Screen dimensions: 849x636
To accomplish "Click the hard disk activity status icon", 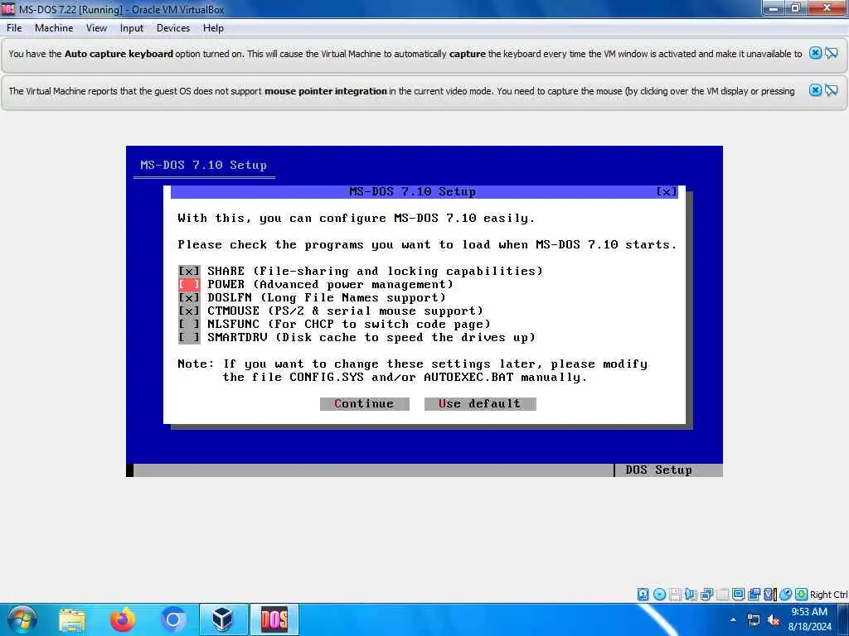I will pos(643,595).
